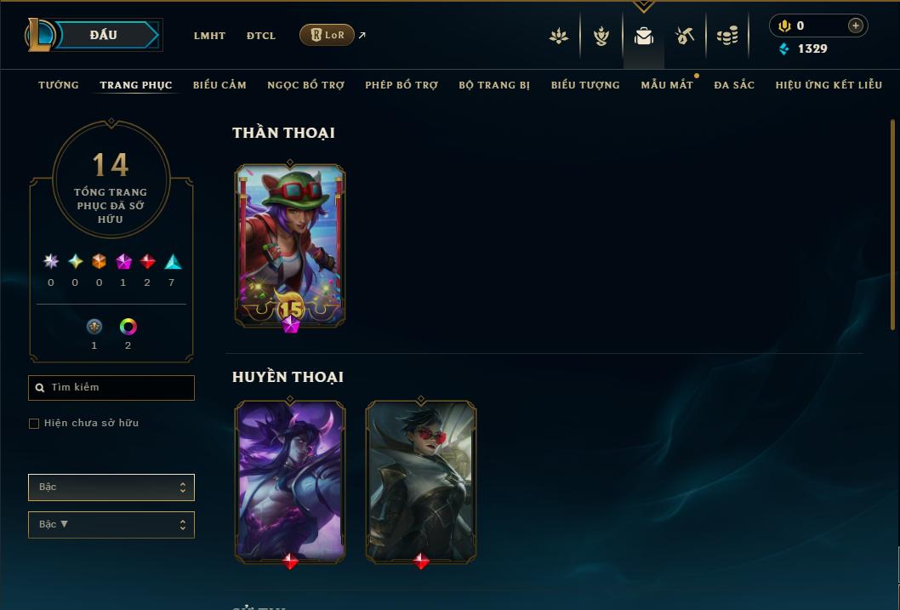Image resolution: width=900 pixels, height=610 pixels.
Task: Switch to the TƯỚNG tab
Action: (x=59, y=85)
